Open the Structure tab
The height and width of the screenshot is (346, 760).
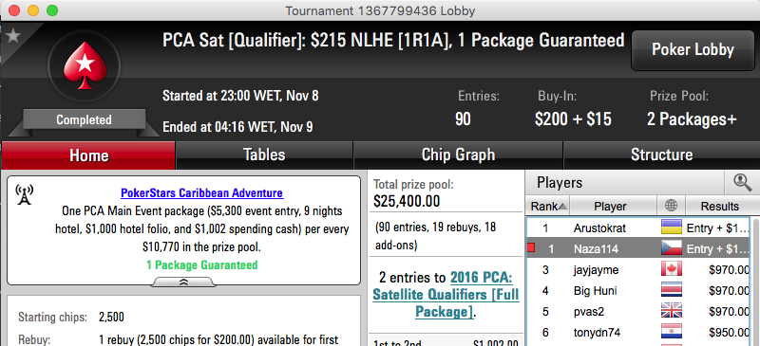pyautogui.click(x=661, y=155)
